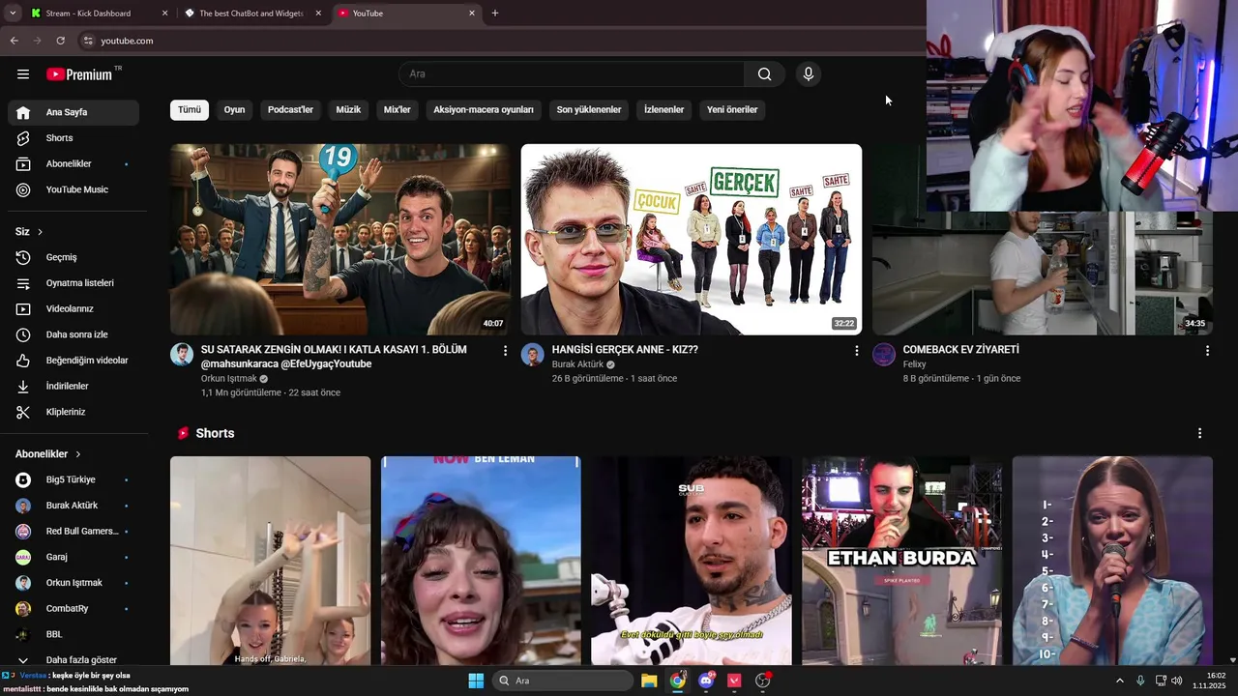Open Red Bull Gamers subscription

coord(74,531)
